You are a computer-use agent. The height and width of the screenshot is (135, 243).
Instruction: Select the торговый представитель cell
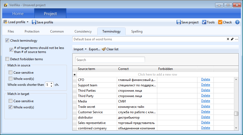[x=137, y=123]
